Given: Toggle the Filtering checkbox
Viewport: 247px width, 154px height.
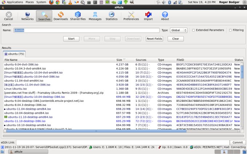Looking at the screenshot, I should click(230, 30).
